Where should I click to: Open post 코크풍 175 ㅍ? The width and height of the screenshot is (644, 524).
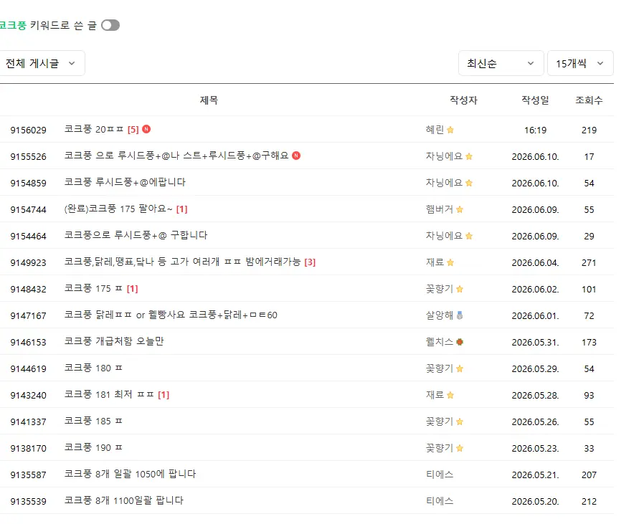pyautogui.click(x=93, y=288)
